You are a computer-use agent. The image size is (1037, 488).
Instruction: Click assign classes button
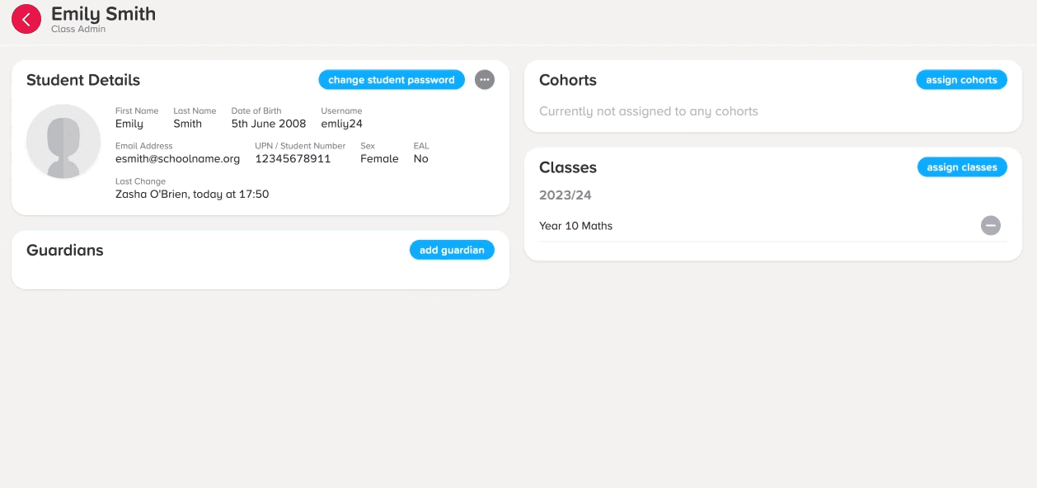(962, 167)
